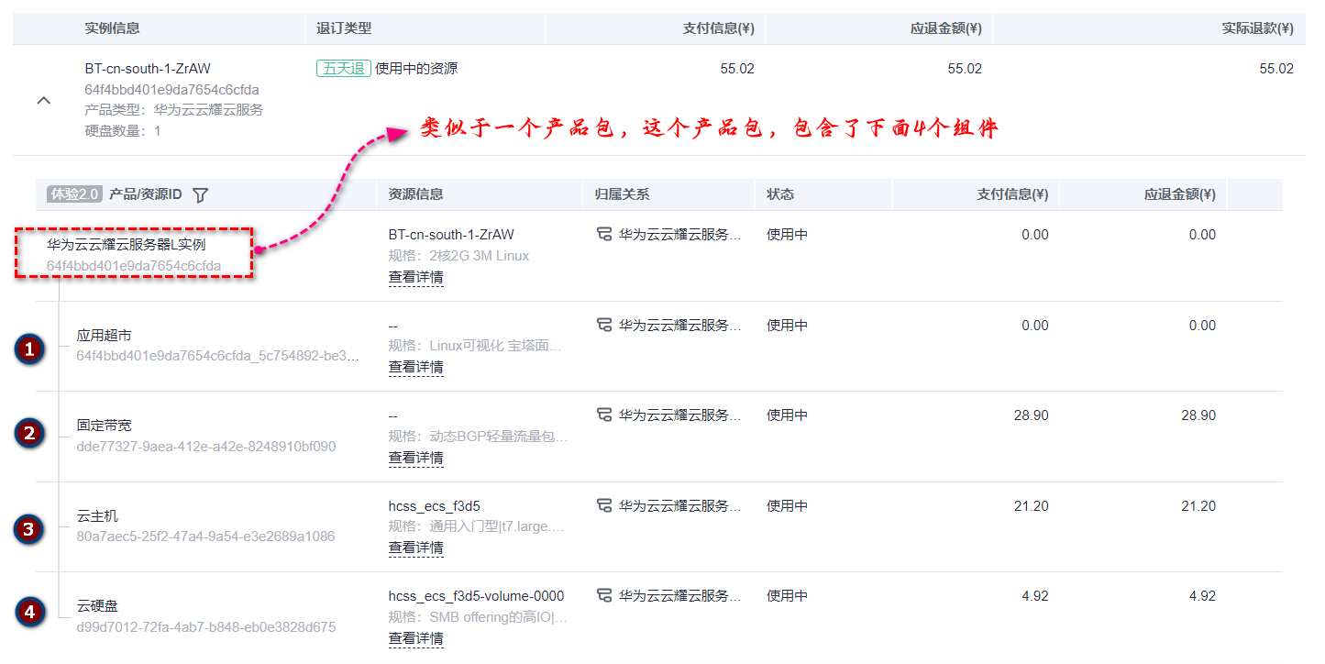The width and height of the screenshot is (1325, 664).
Task: Click 华为云云耀云服务… ownership text in 云主机 row
Action: tap(680, 506)
